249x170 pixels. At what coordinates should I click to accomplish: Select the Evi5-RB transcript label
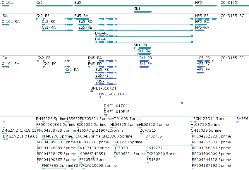(102, 33)
